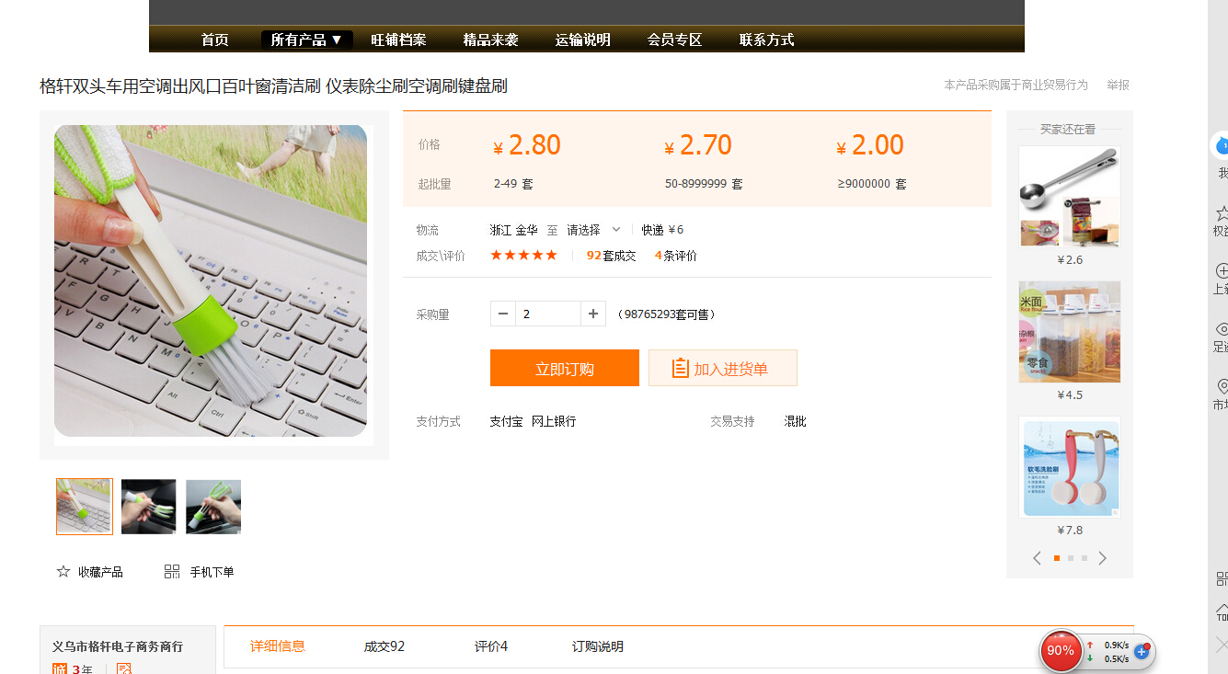Open mobile order QR code icon

pyautogui.click(x=172, y=572)
